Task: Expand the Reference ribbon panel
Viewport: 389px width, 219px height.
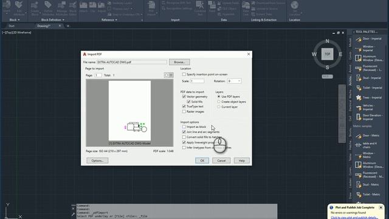Action: point(109,20)
